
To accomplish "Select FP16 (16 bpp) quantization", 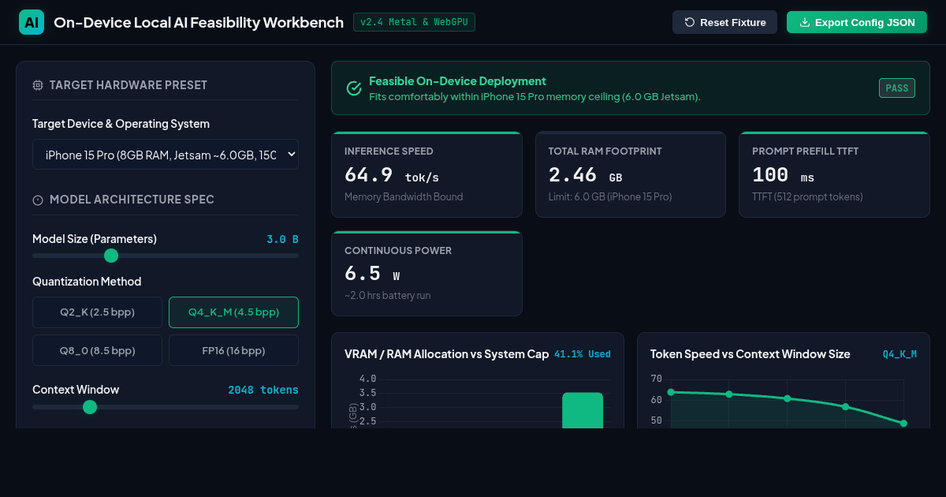I will coord(233,350).
